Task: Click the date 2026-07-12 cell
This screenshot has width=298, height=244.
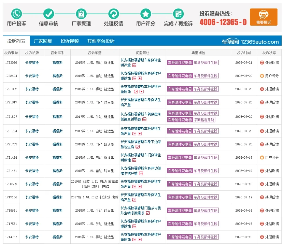Action: click(244, 237)
